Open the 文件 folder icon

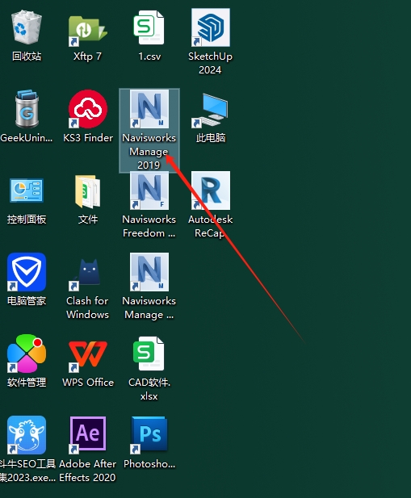click(x=88, y=191)
